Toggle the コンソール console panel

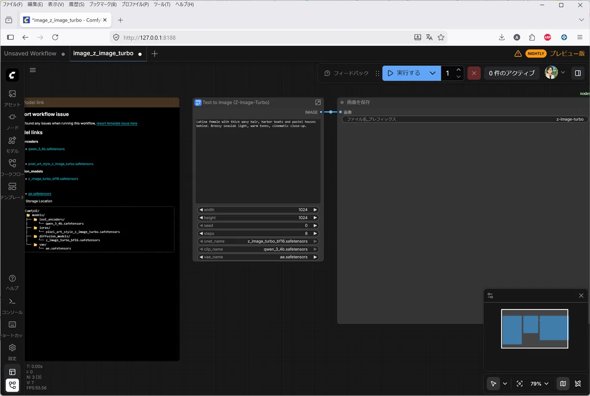[12, 306]
